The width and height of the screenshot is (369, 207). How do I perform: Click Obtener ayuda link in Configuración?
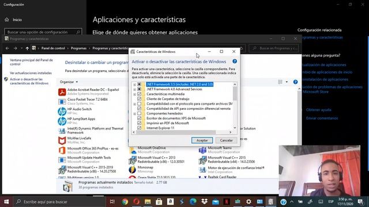(x=318, y=110)
